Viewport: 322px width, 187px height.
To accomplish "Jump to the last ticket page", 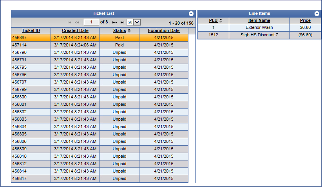I will pyautogui.click(x=122, y=23).
